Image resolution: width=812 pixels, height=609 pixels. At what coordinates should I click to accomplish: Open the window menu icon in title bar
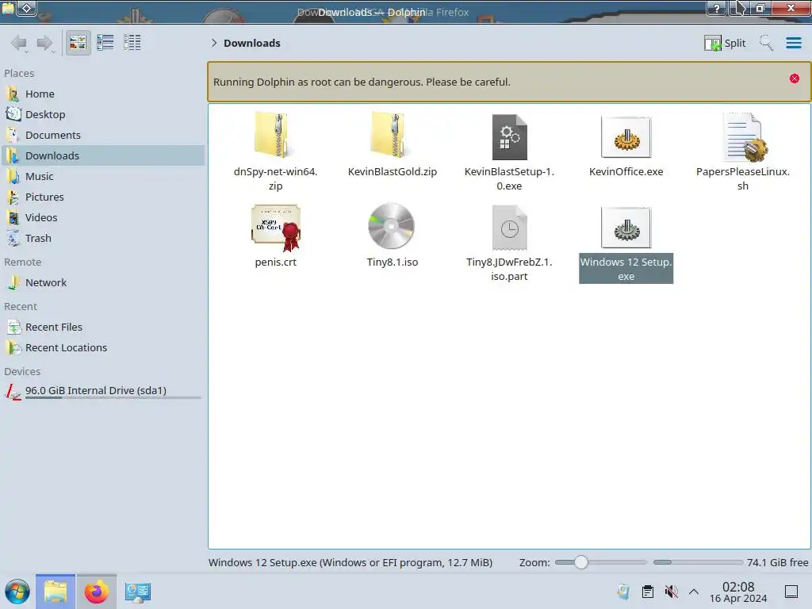click(8, 8)
